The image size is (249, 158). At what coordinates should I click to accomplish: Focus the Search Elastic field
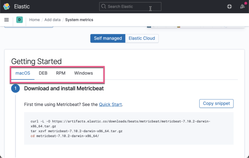pyautogui.click(x=130, y=7)
